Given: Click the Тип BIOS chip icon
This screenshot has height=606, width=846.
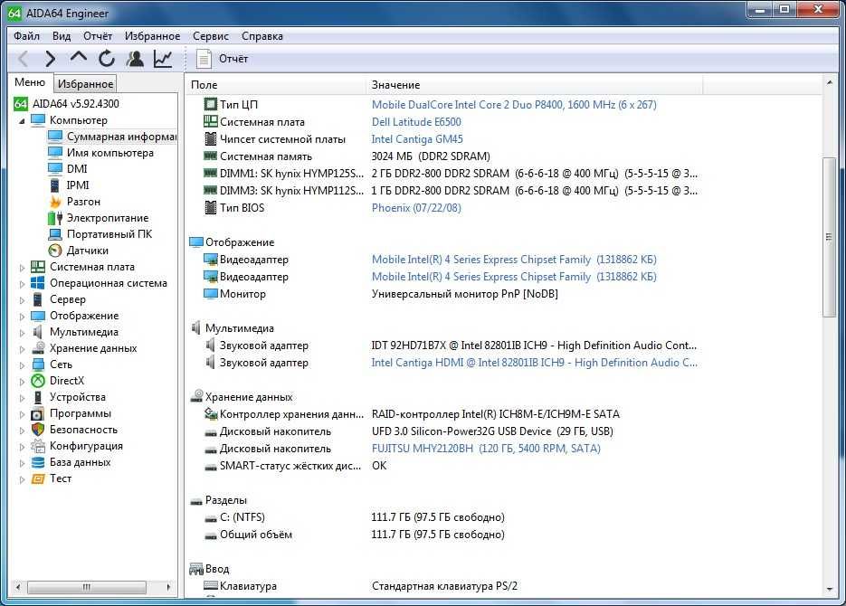Looking at the screenshot, I should pyautogui.click(x=211, y=207).
